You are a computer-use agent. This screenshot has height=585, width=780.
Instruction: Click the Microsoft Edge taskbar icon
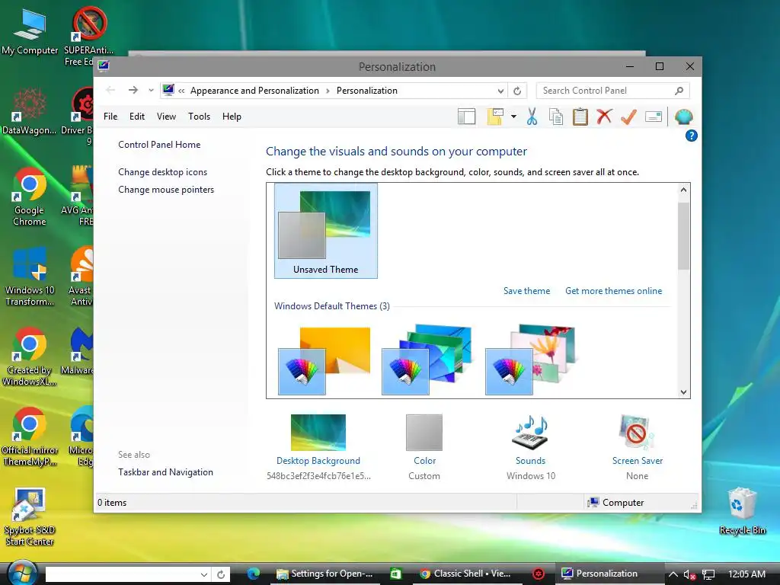point(253,574)
